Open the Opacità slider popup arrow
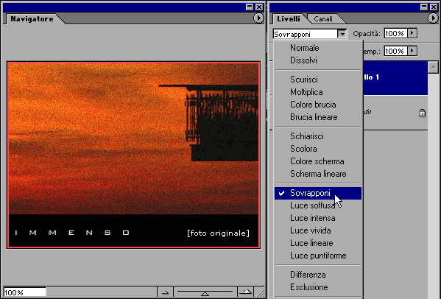Image resolution: width=441 pixels, height=299 pixels. [x=412, y=33]
